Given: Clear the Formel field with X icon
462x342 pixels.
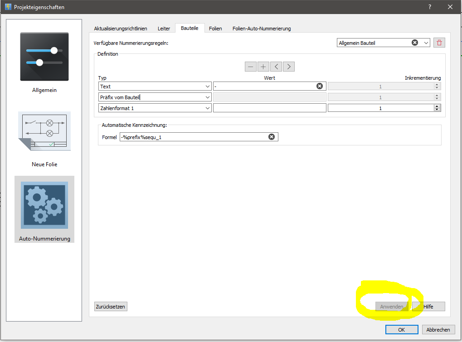Looking at the screenshot, I should [x=272, y=137].
